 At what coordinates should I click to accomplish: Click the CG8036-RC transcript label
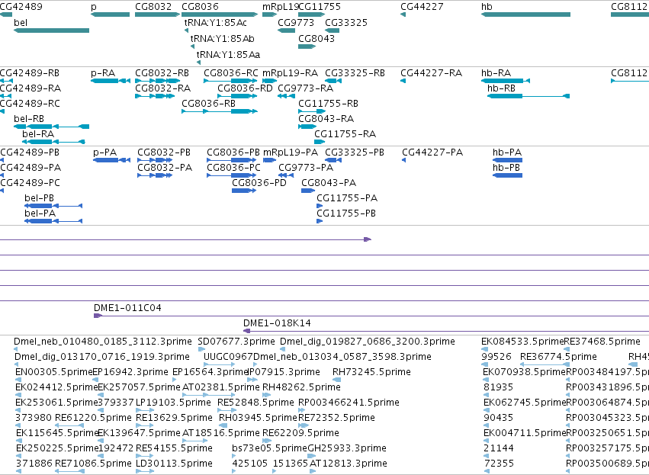click(x=230, y=73)
